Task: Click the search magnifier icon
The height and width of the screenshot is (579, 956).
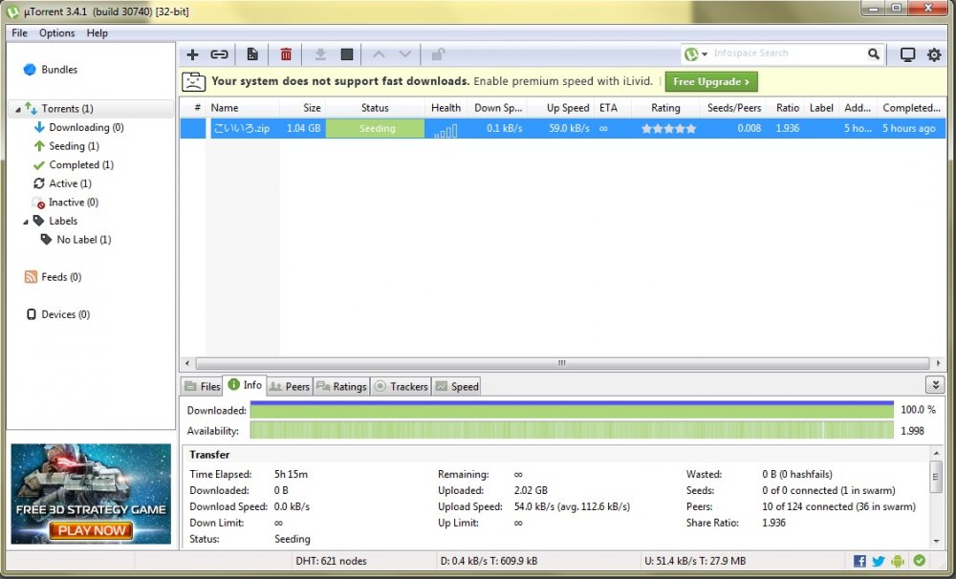Action: (x=874, y=54)
